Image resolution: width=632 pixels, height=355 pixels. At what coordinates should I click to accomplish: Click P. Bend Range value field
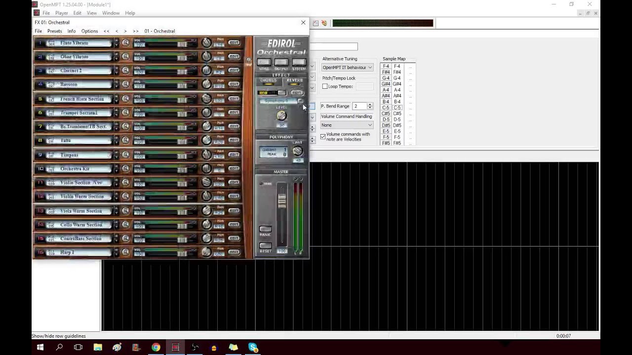(x=359, y=106)
